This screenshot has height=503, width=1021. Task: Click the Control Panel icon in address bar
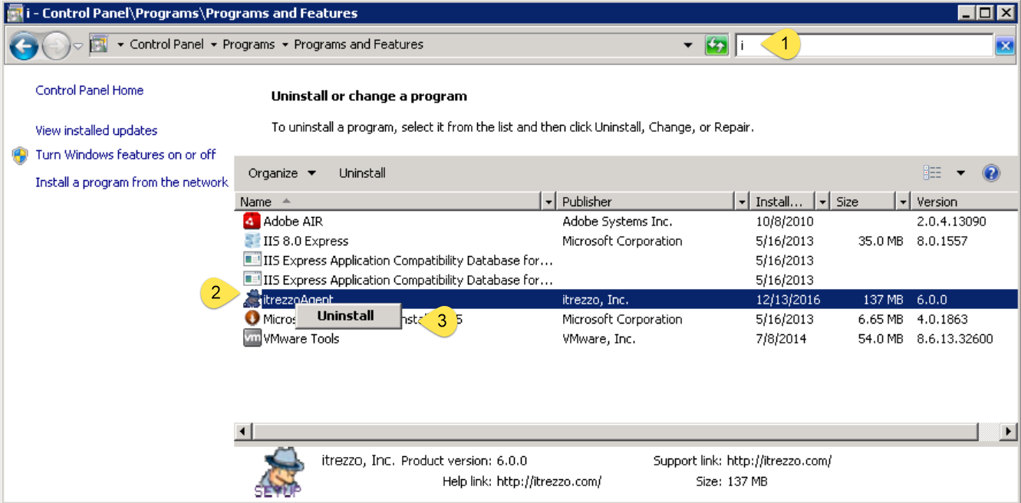pyautogui.click(x=99, y=44)
